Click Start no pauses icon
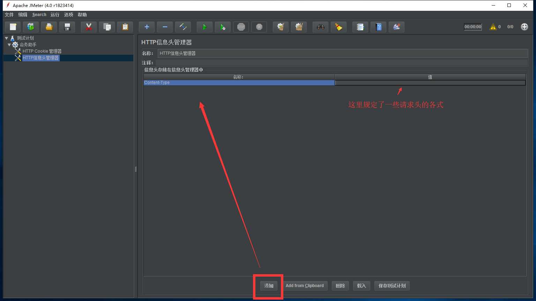This screenshot has width=536, height=301. [x=223, y=27]
